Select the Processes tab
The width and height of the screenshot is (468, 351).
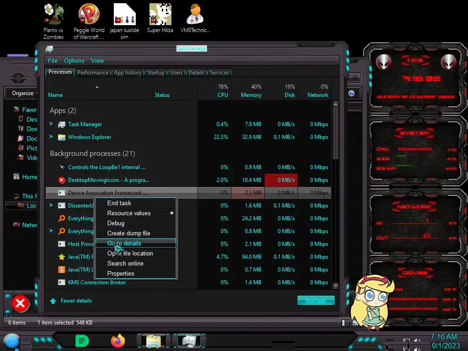pos(60,72)
